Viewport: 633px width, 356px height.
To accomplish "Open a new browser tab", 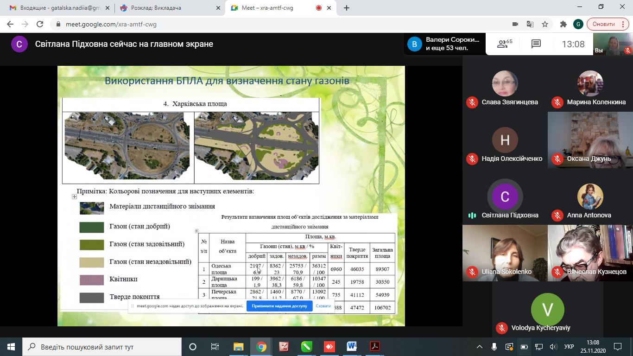I will pos(346,8).
